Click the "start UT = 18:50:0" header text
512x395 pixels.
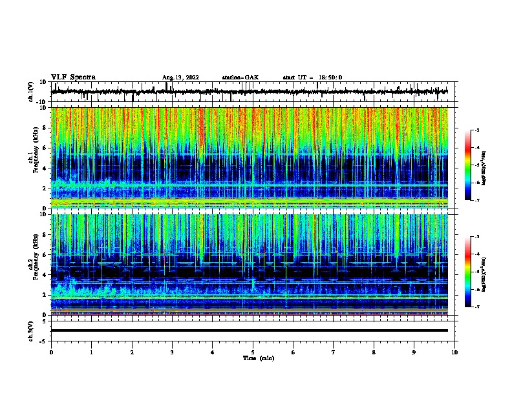coord(312,77)
